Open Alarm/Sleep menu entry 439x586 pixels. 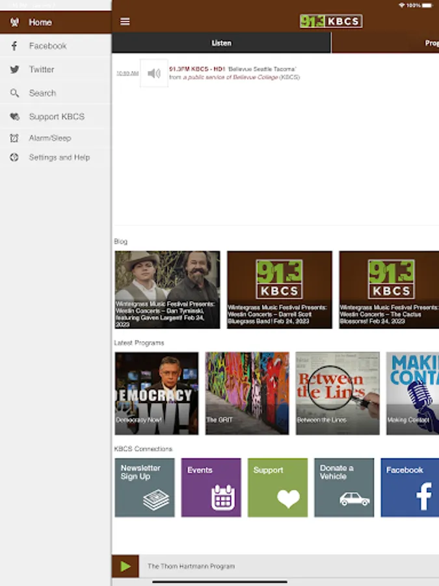tap(56, 138)
